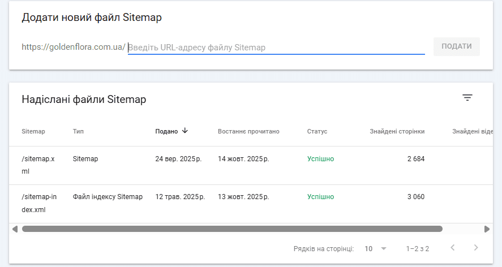Click the right arrow of horizontal scrollbar

coord(487,229)
